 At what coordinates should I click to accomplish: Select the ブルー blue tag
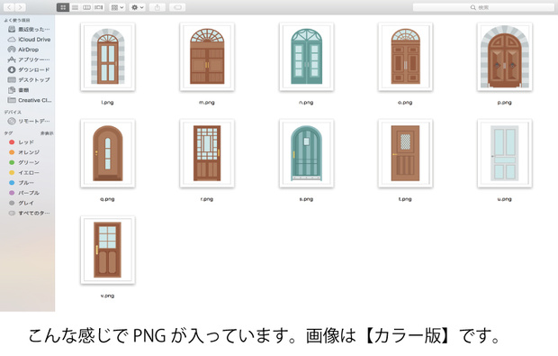pyautogui.click(x=22, y=183)
